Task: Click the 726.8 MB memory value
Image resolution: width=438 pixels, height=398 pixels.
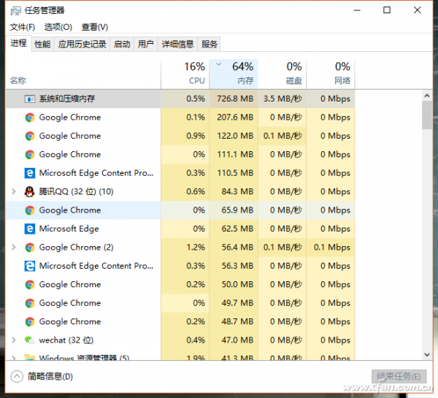Action: pos(235,99)
